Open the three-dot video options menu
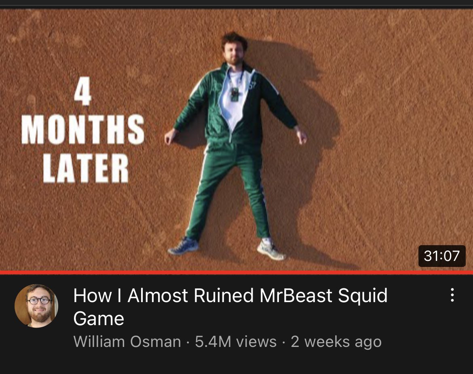This screenshot has width=473, height=374. (452, 295)
